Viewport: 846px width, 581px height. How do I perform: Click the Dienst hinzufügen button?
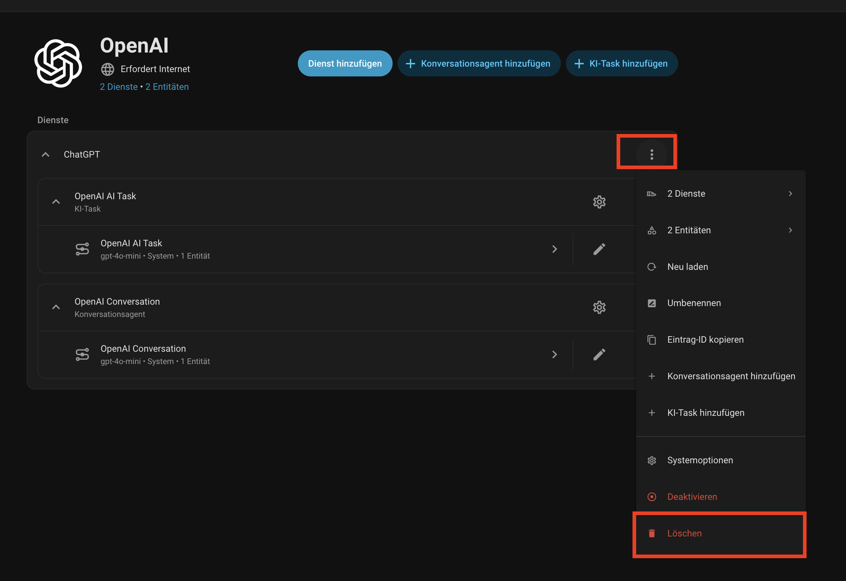pos(345,63)
